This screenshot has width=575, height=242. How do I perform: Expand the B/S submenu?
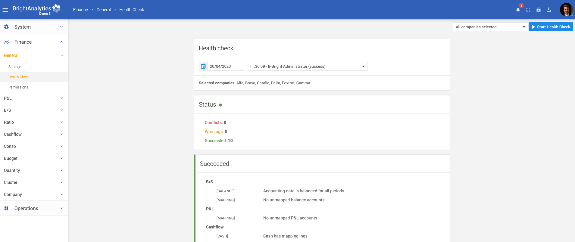[x=34, y=110]
